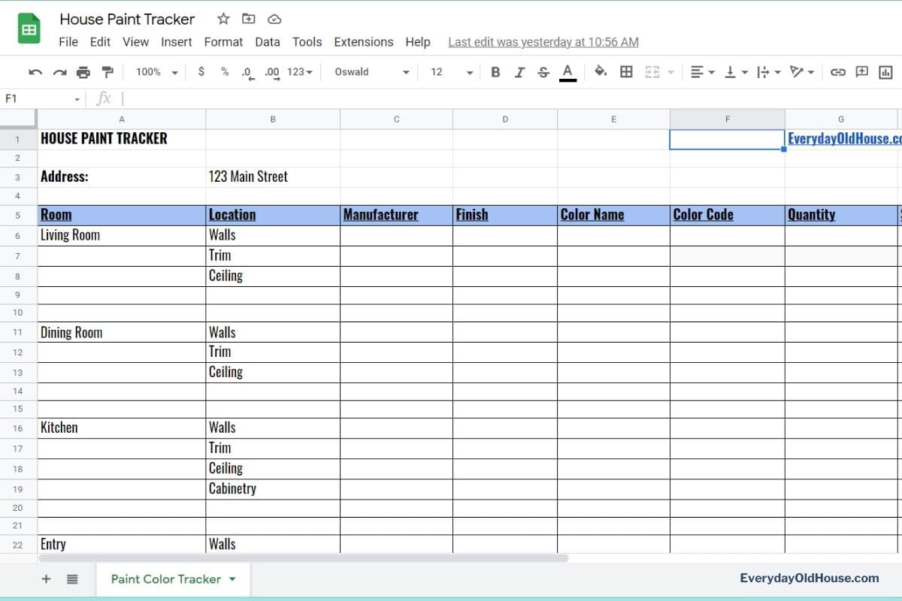
Task: Toggle strikethrough formatting
Action: coord(543,72)
